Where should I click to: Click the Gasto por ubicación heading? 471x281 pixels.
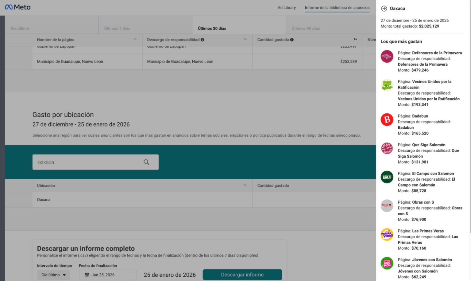click(63, 115)
